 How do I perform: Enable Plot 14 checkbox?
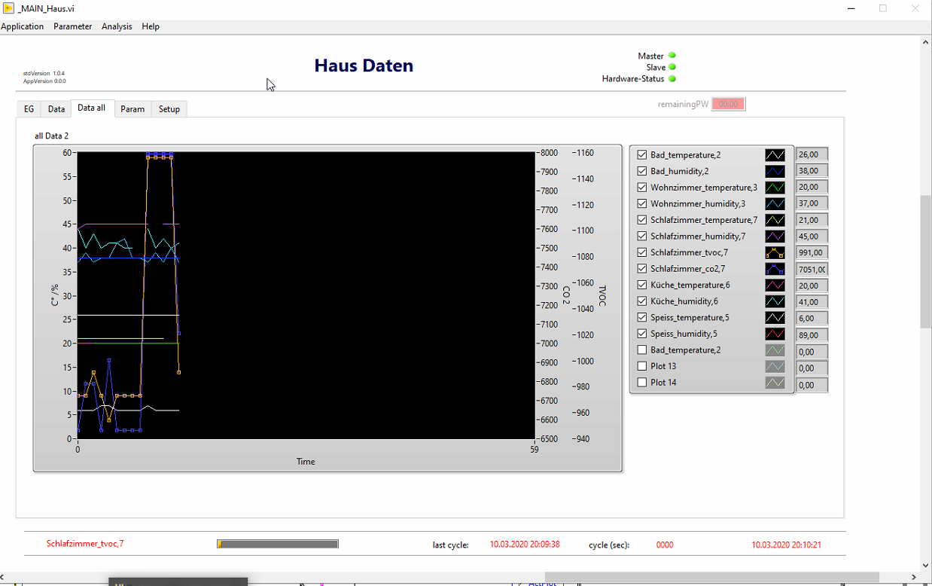[642, 383]
